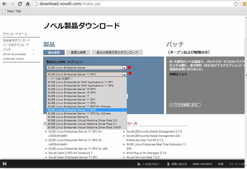Choose SUSE Linux Enterprise Server 9 option
Image resolution: width=247 pixels, height=169 pixels.
(x=87, y=117)
